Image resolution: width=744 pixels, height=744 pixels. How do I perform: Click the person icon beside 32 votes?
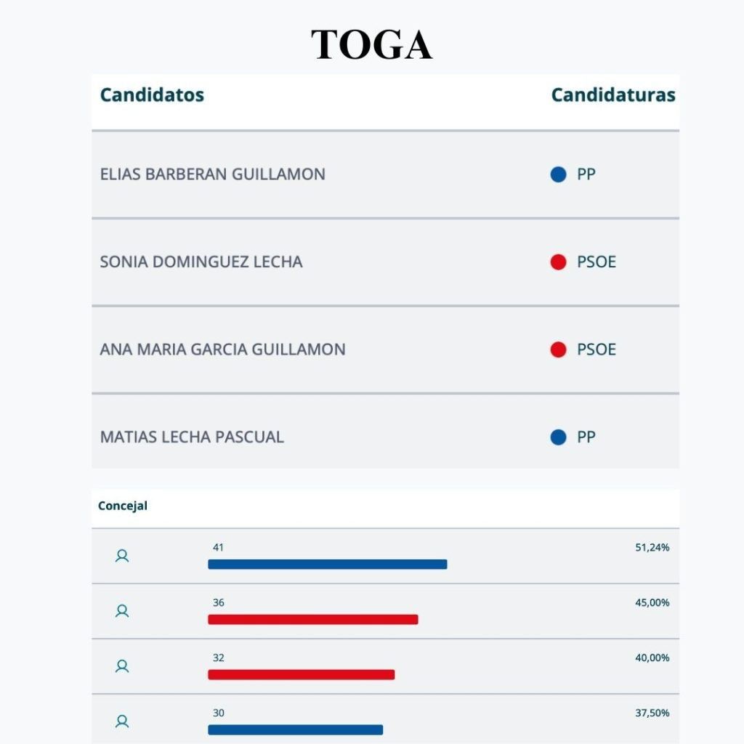122,666
